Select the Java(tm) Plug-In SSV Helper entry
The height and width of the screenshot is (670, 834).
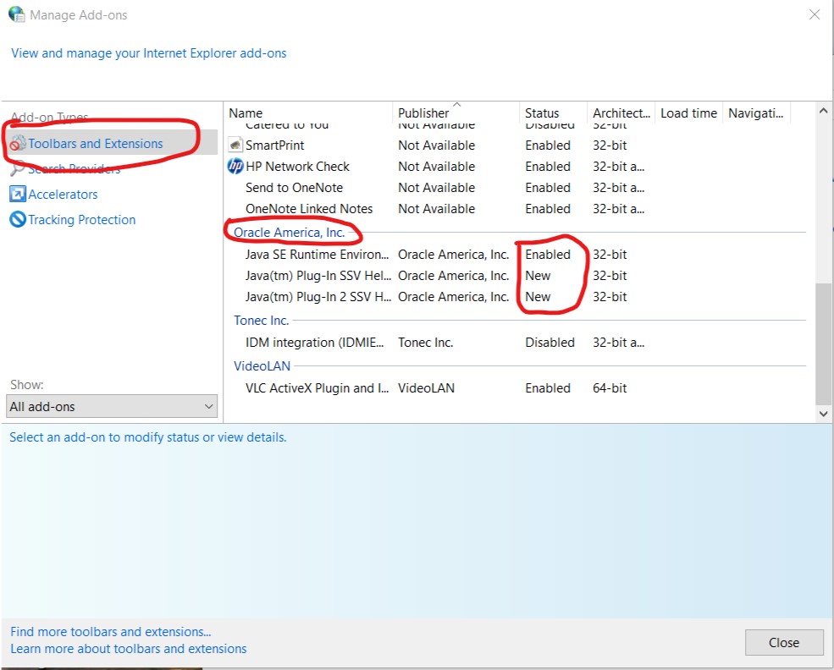(318, 276)
